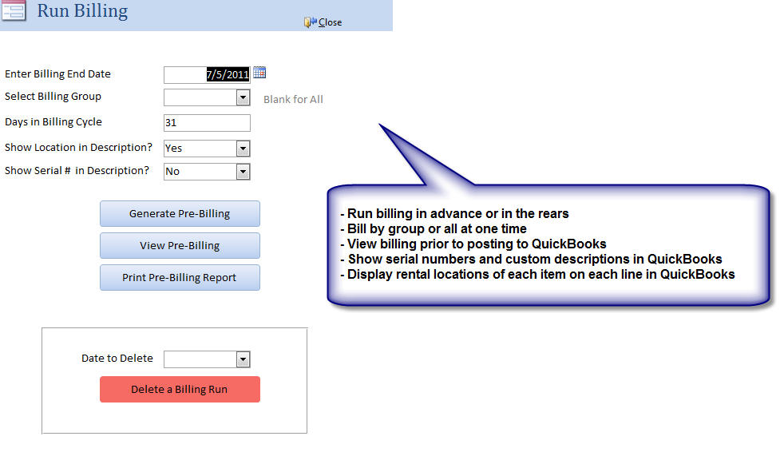Click the empty Billing Group text box
This screenshot has height=464, width=784.
pyautogui.click(x=200, y=97)
